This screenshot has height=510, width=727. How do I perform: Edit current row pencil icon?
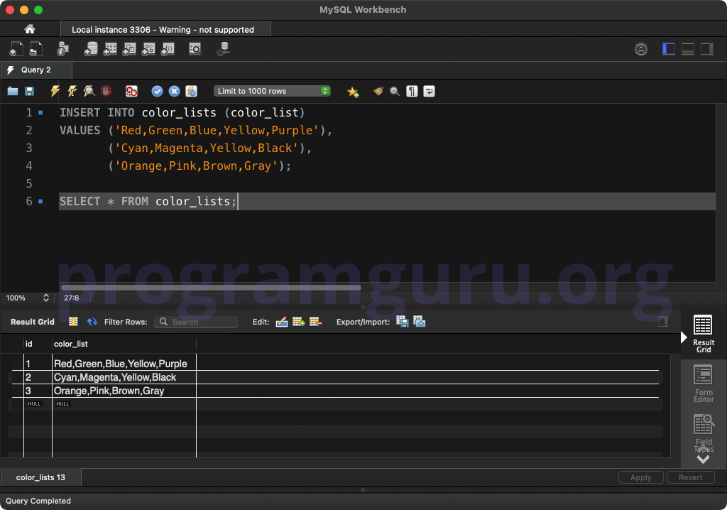tap(281, 322)
